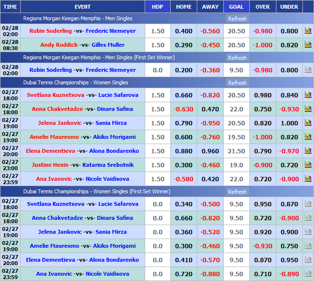Open colored chart icon for Chakvetadze vs Safina
The width and height of the screenshot is (314, 281).
coord(308,109)
